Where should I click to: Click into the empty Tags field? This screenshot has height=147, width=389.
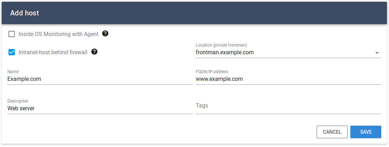pyautogui.click(x=288, y=106)
